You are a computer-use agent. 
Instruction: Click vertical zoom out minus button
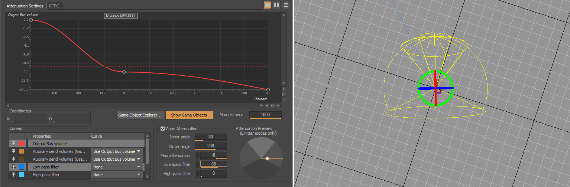point(284,100)
